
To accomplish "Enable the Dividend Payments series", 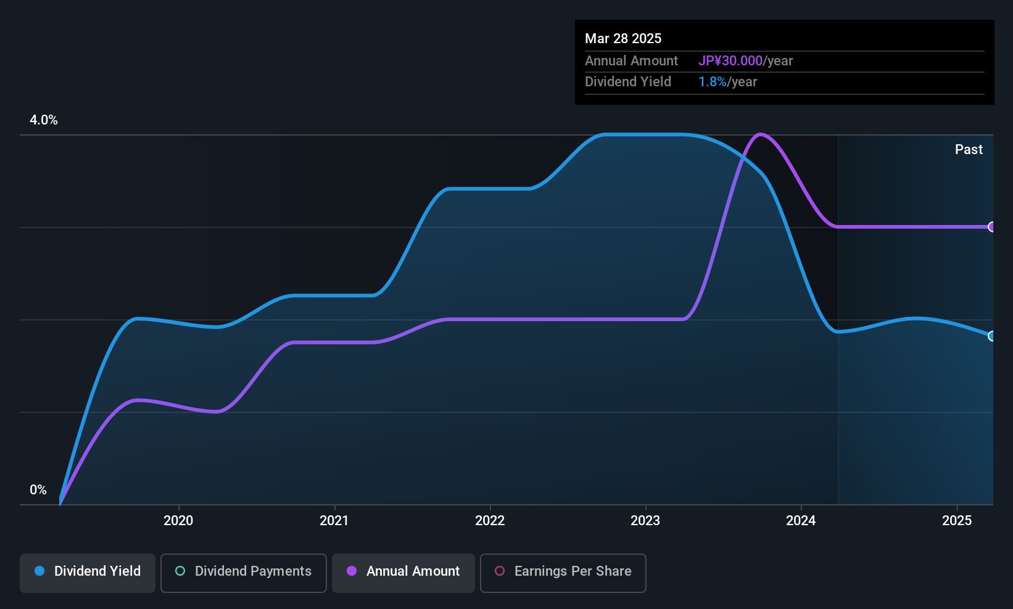I will [244, 573].
